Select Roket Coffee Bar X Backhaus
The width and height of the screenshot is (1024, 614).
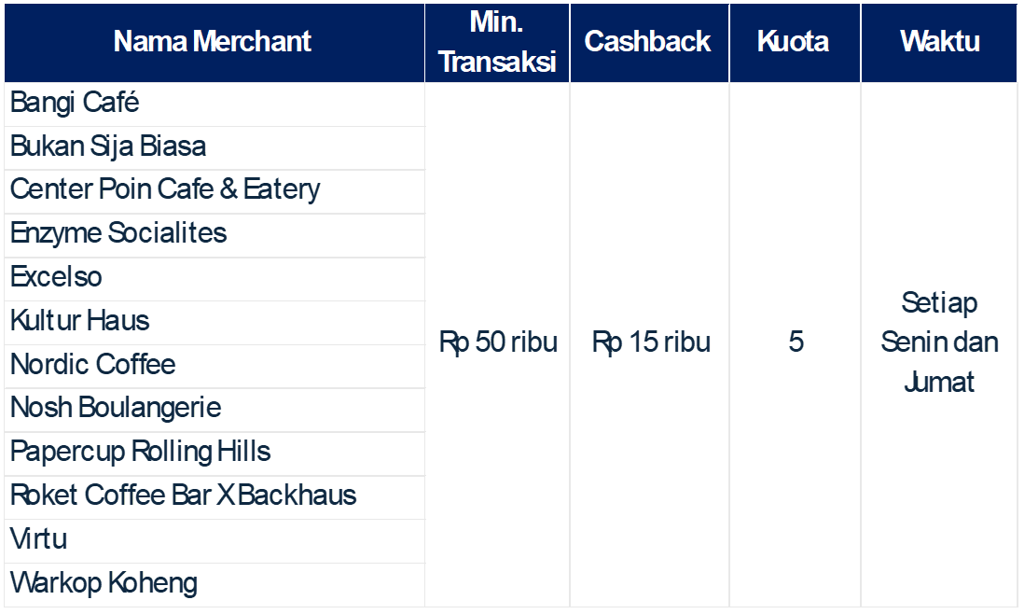183,495
